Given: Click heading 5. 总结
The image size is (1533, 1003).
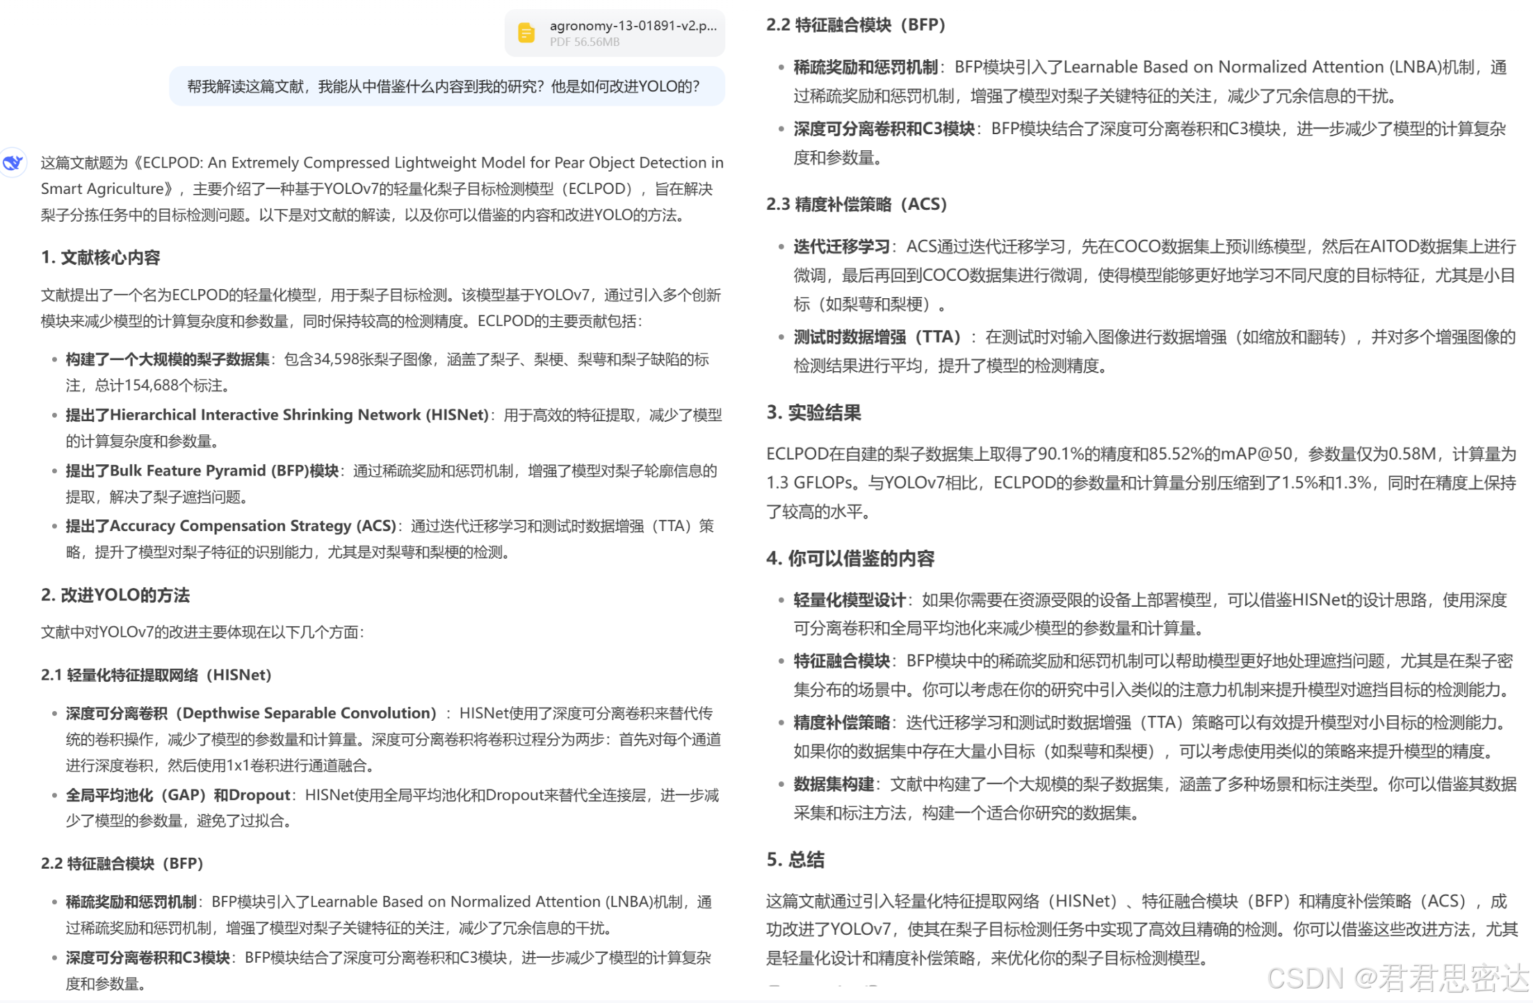Looking at the screenshot, I should (795, 860).
